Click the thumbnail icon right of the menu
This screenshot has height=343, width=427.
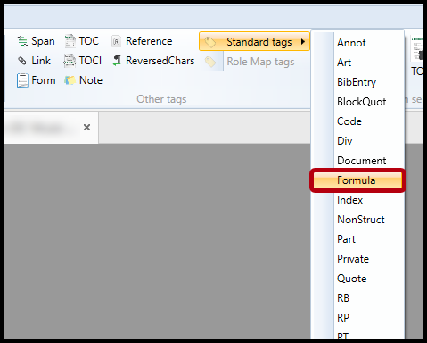[x=416, y=48]
